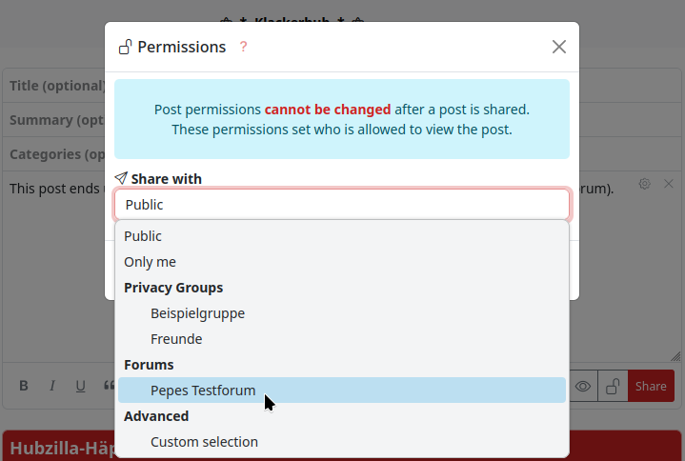The height and width of the screenshot is (461, 685).
Task: Choose Custom selection under Advanced
Action: (204, 442)
